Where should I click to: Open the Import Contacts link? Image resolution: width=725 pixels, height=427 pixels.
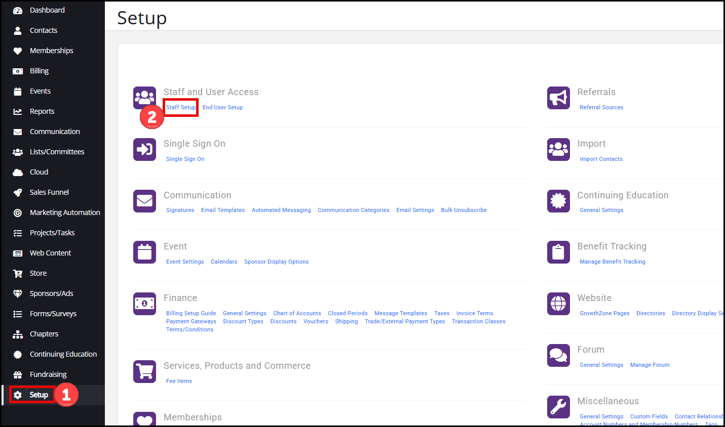click(601, 159)
